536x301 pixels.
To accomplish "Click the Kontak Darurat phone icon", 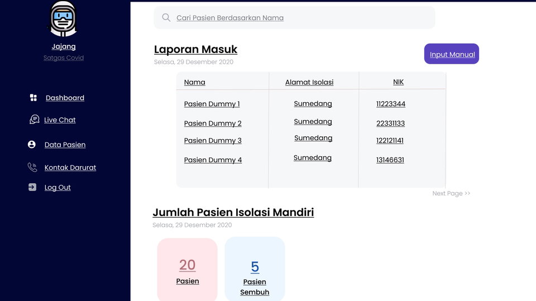I will pyautogui.click(x=32, y=168).
